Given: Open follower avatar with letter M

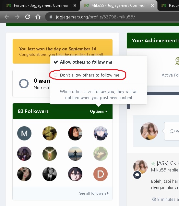Looking at the screenshot, I should coord(24,133).
